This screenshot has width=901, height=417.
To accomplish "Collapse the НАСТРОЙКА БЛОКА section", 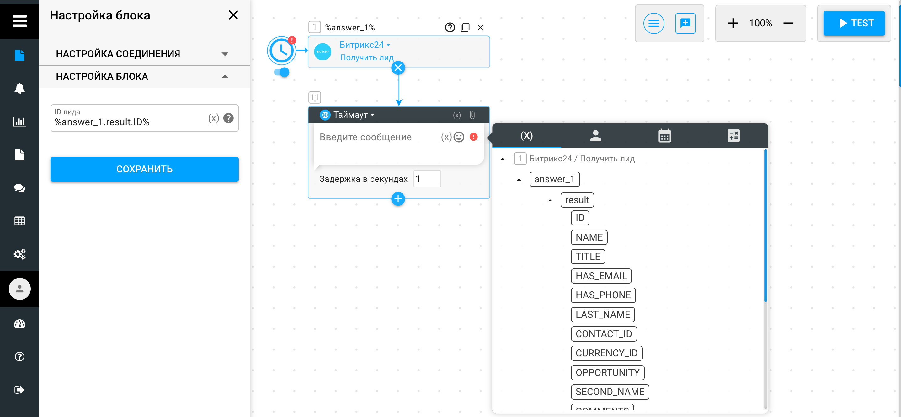I will [144, 76].
